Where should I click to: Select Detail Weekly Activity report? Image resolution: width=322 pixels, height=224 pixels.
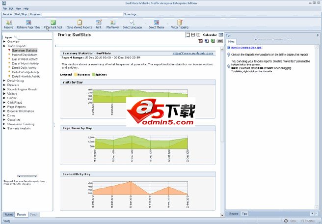pos(26,72)
